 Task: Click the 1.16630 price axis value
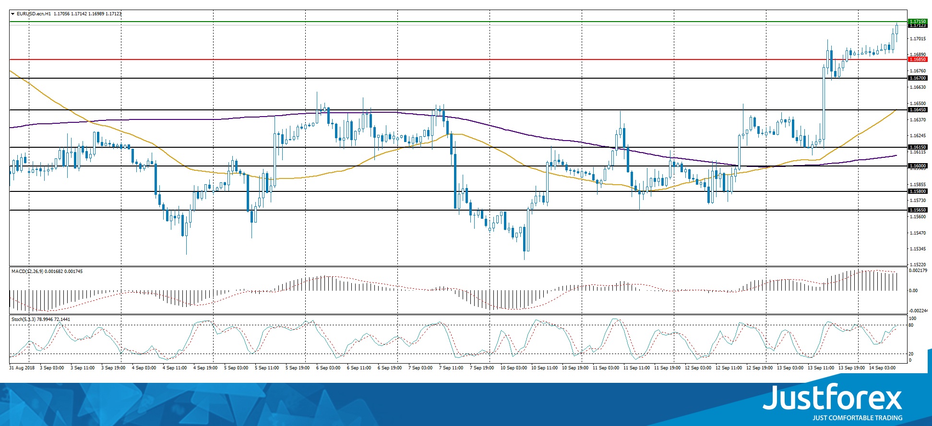point(918,87)
